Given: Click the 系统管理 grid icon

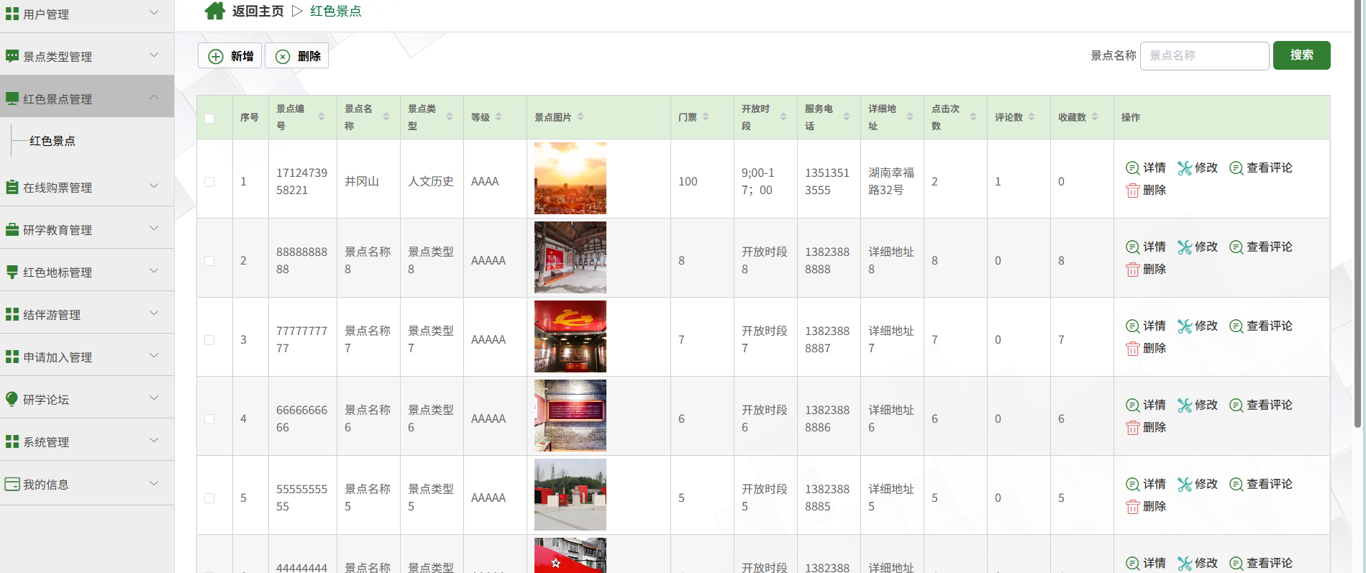Looking at the screenshot, I should pos(12,441).
